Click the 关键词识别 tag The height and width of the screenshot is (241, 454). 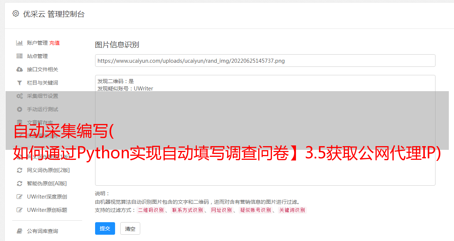click(x=292, y=210)
